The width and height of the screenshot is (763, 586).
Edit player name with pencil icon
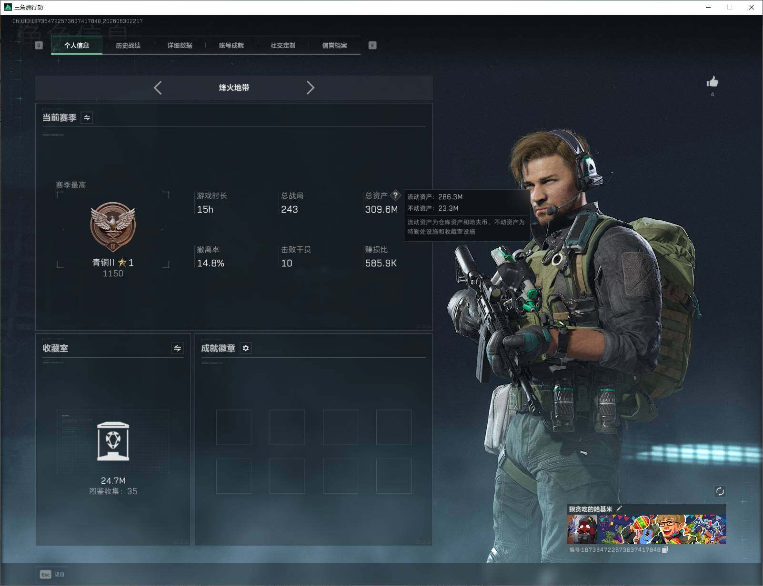pos(619,509)
